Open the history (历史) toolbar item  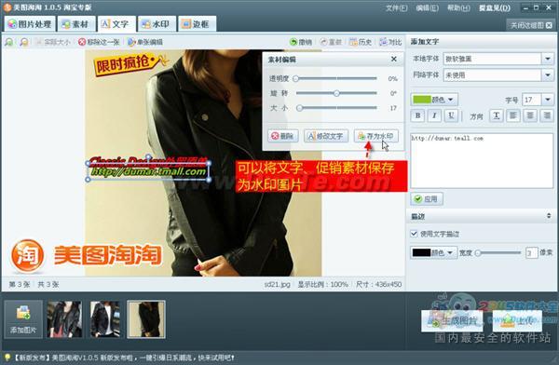(x=361, y=42)
